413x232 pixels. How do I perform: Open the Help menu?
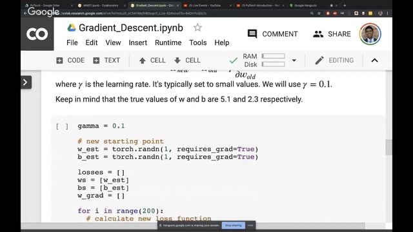click(221, 43)
